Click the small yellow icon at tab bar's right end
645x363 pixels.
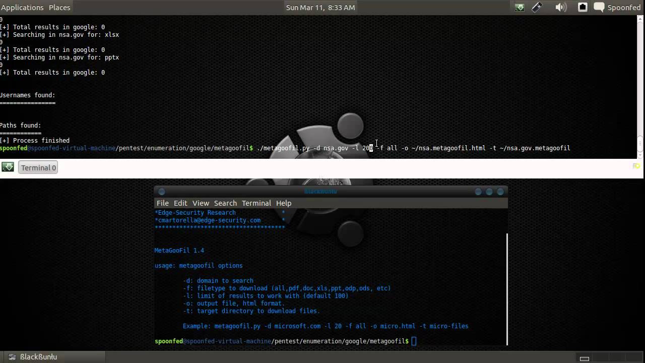pyautogui.click(x=636, y=166)
